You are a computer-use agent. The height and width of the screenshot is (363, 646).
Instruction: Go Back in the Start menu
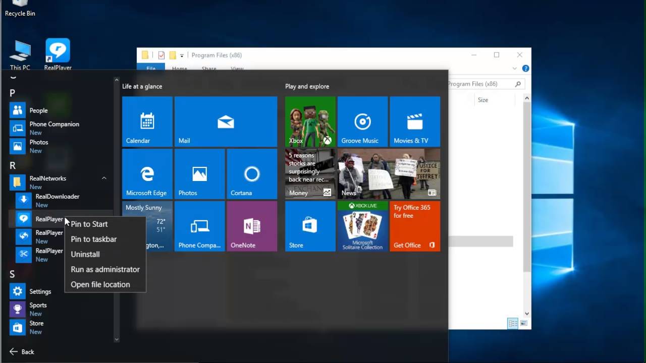(x=22, y=352)
